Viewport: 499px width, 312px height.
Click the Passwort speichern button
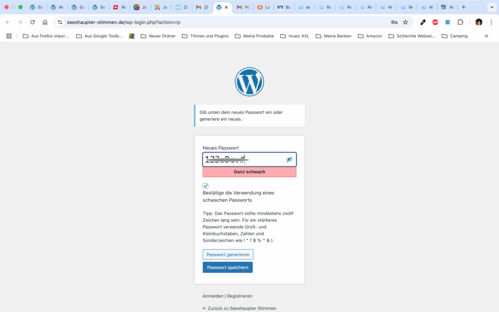[228, 268]
